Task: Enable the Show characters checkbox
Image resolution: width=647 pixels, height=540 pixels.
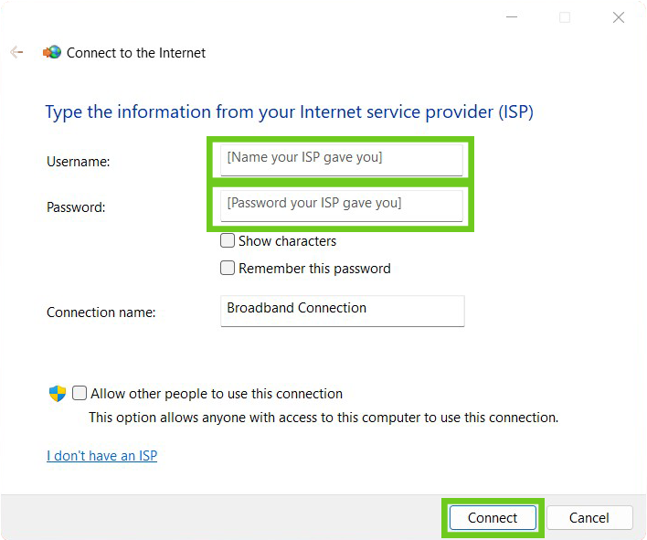Action: 228,241
